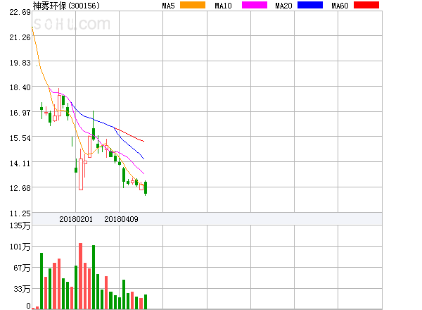Screen dimensions: 422x310
Task: Click the last green candlestick on the chart
Action: (146, 188)
